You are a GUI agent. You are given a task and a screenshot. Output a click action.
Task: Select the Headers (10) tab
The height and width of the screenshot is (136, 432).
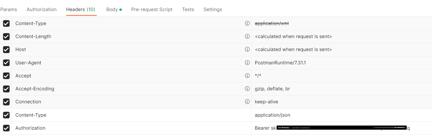(x=81, y=10)
